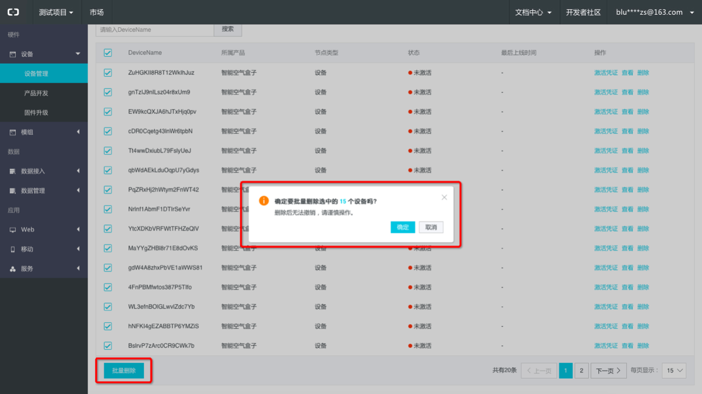Click the logo icon in top-left corner
This screenshot has height=394, width=702.
point(13,12)
